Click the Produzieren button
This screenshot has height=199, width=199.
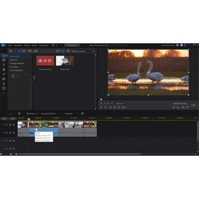point(72,45)
